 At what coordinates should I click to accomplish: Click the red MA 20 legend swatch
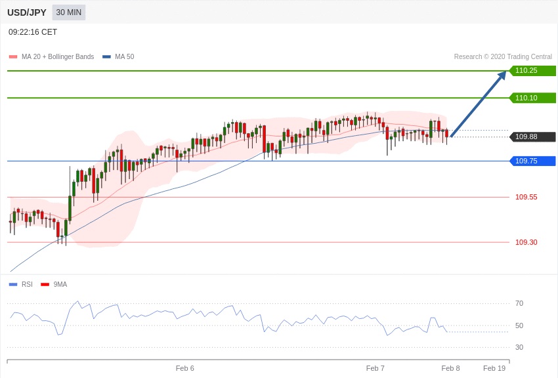[13, 57]
